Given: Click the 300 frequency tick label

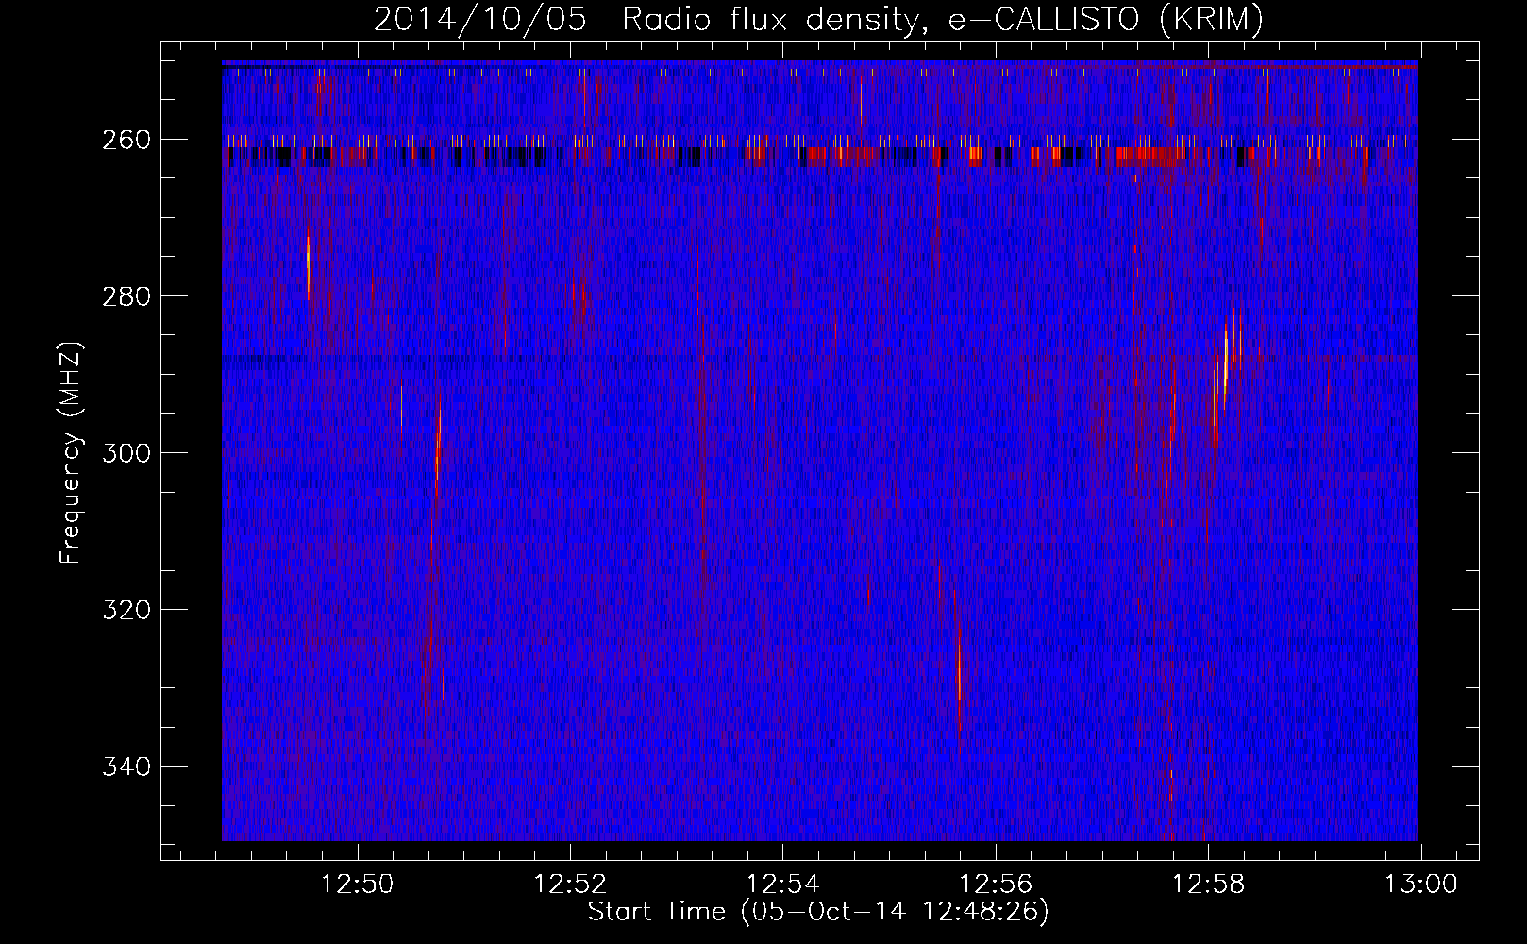Looking at the screenshot, I should pyautogui.click(x=126, y=453).
